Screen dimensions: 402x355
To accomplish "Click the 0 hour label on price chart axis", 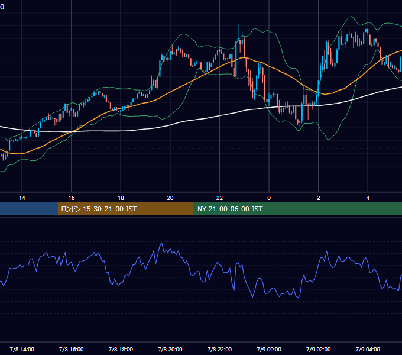I will pyautogui.click(x=269, y=198).
